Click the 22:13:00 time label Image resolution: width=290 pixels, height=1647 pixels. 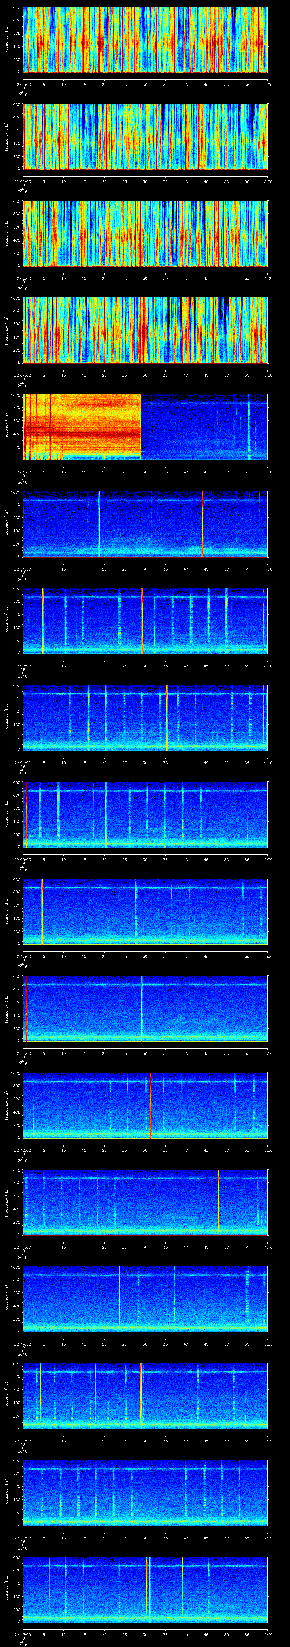22,1247
